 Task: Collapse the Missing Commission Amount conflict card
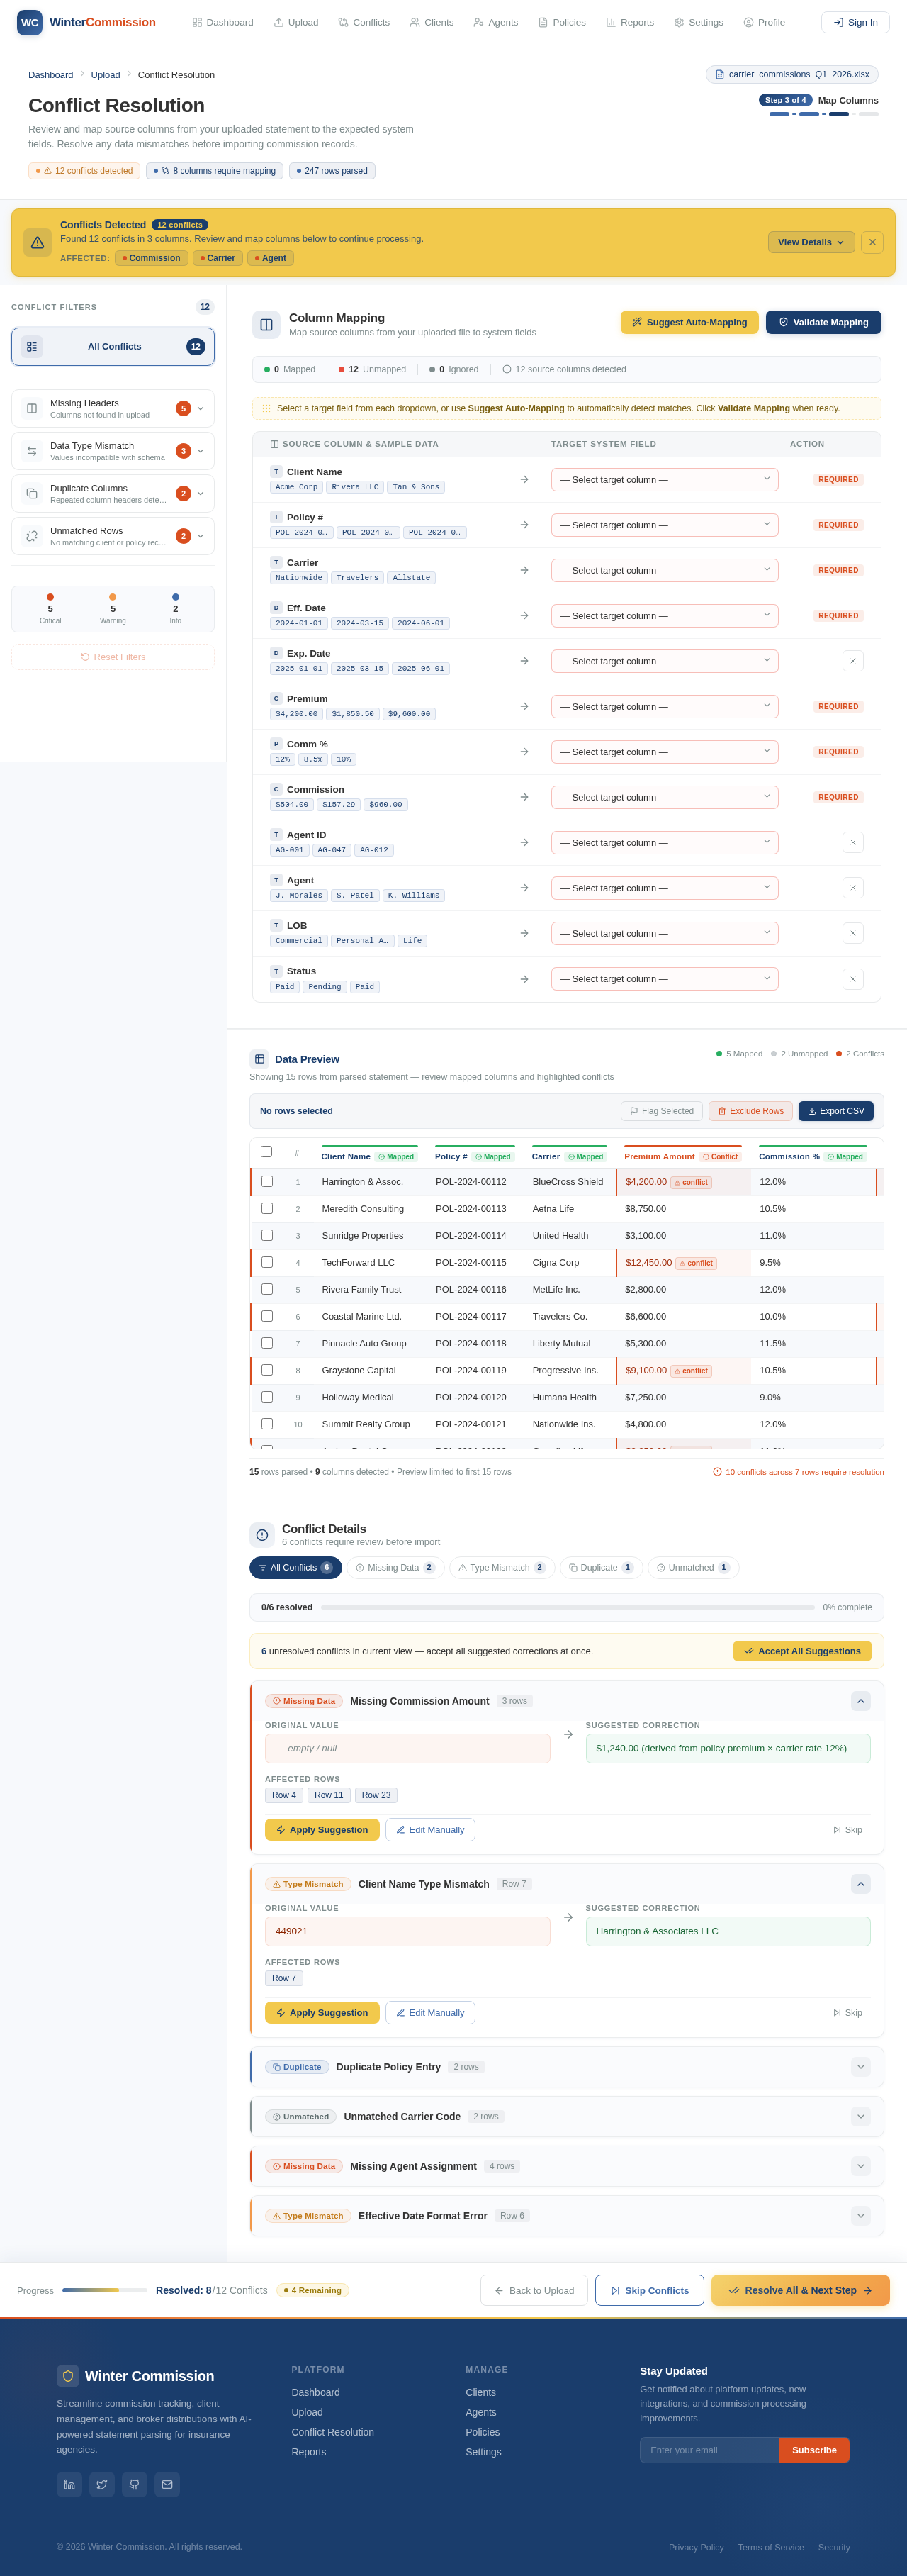point(860,1701)
